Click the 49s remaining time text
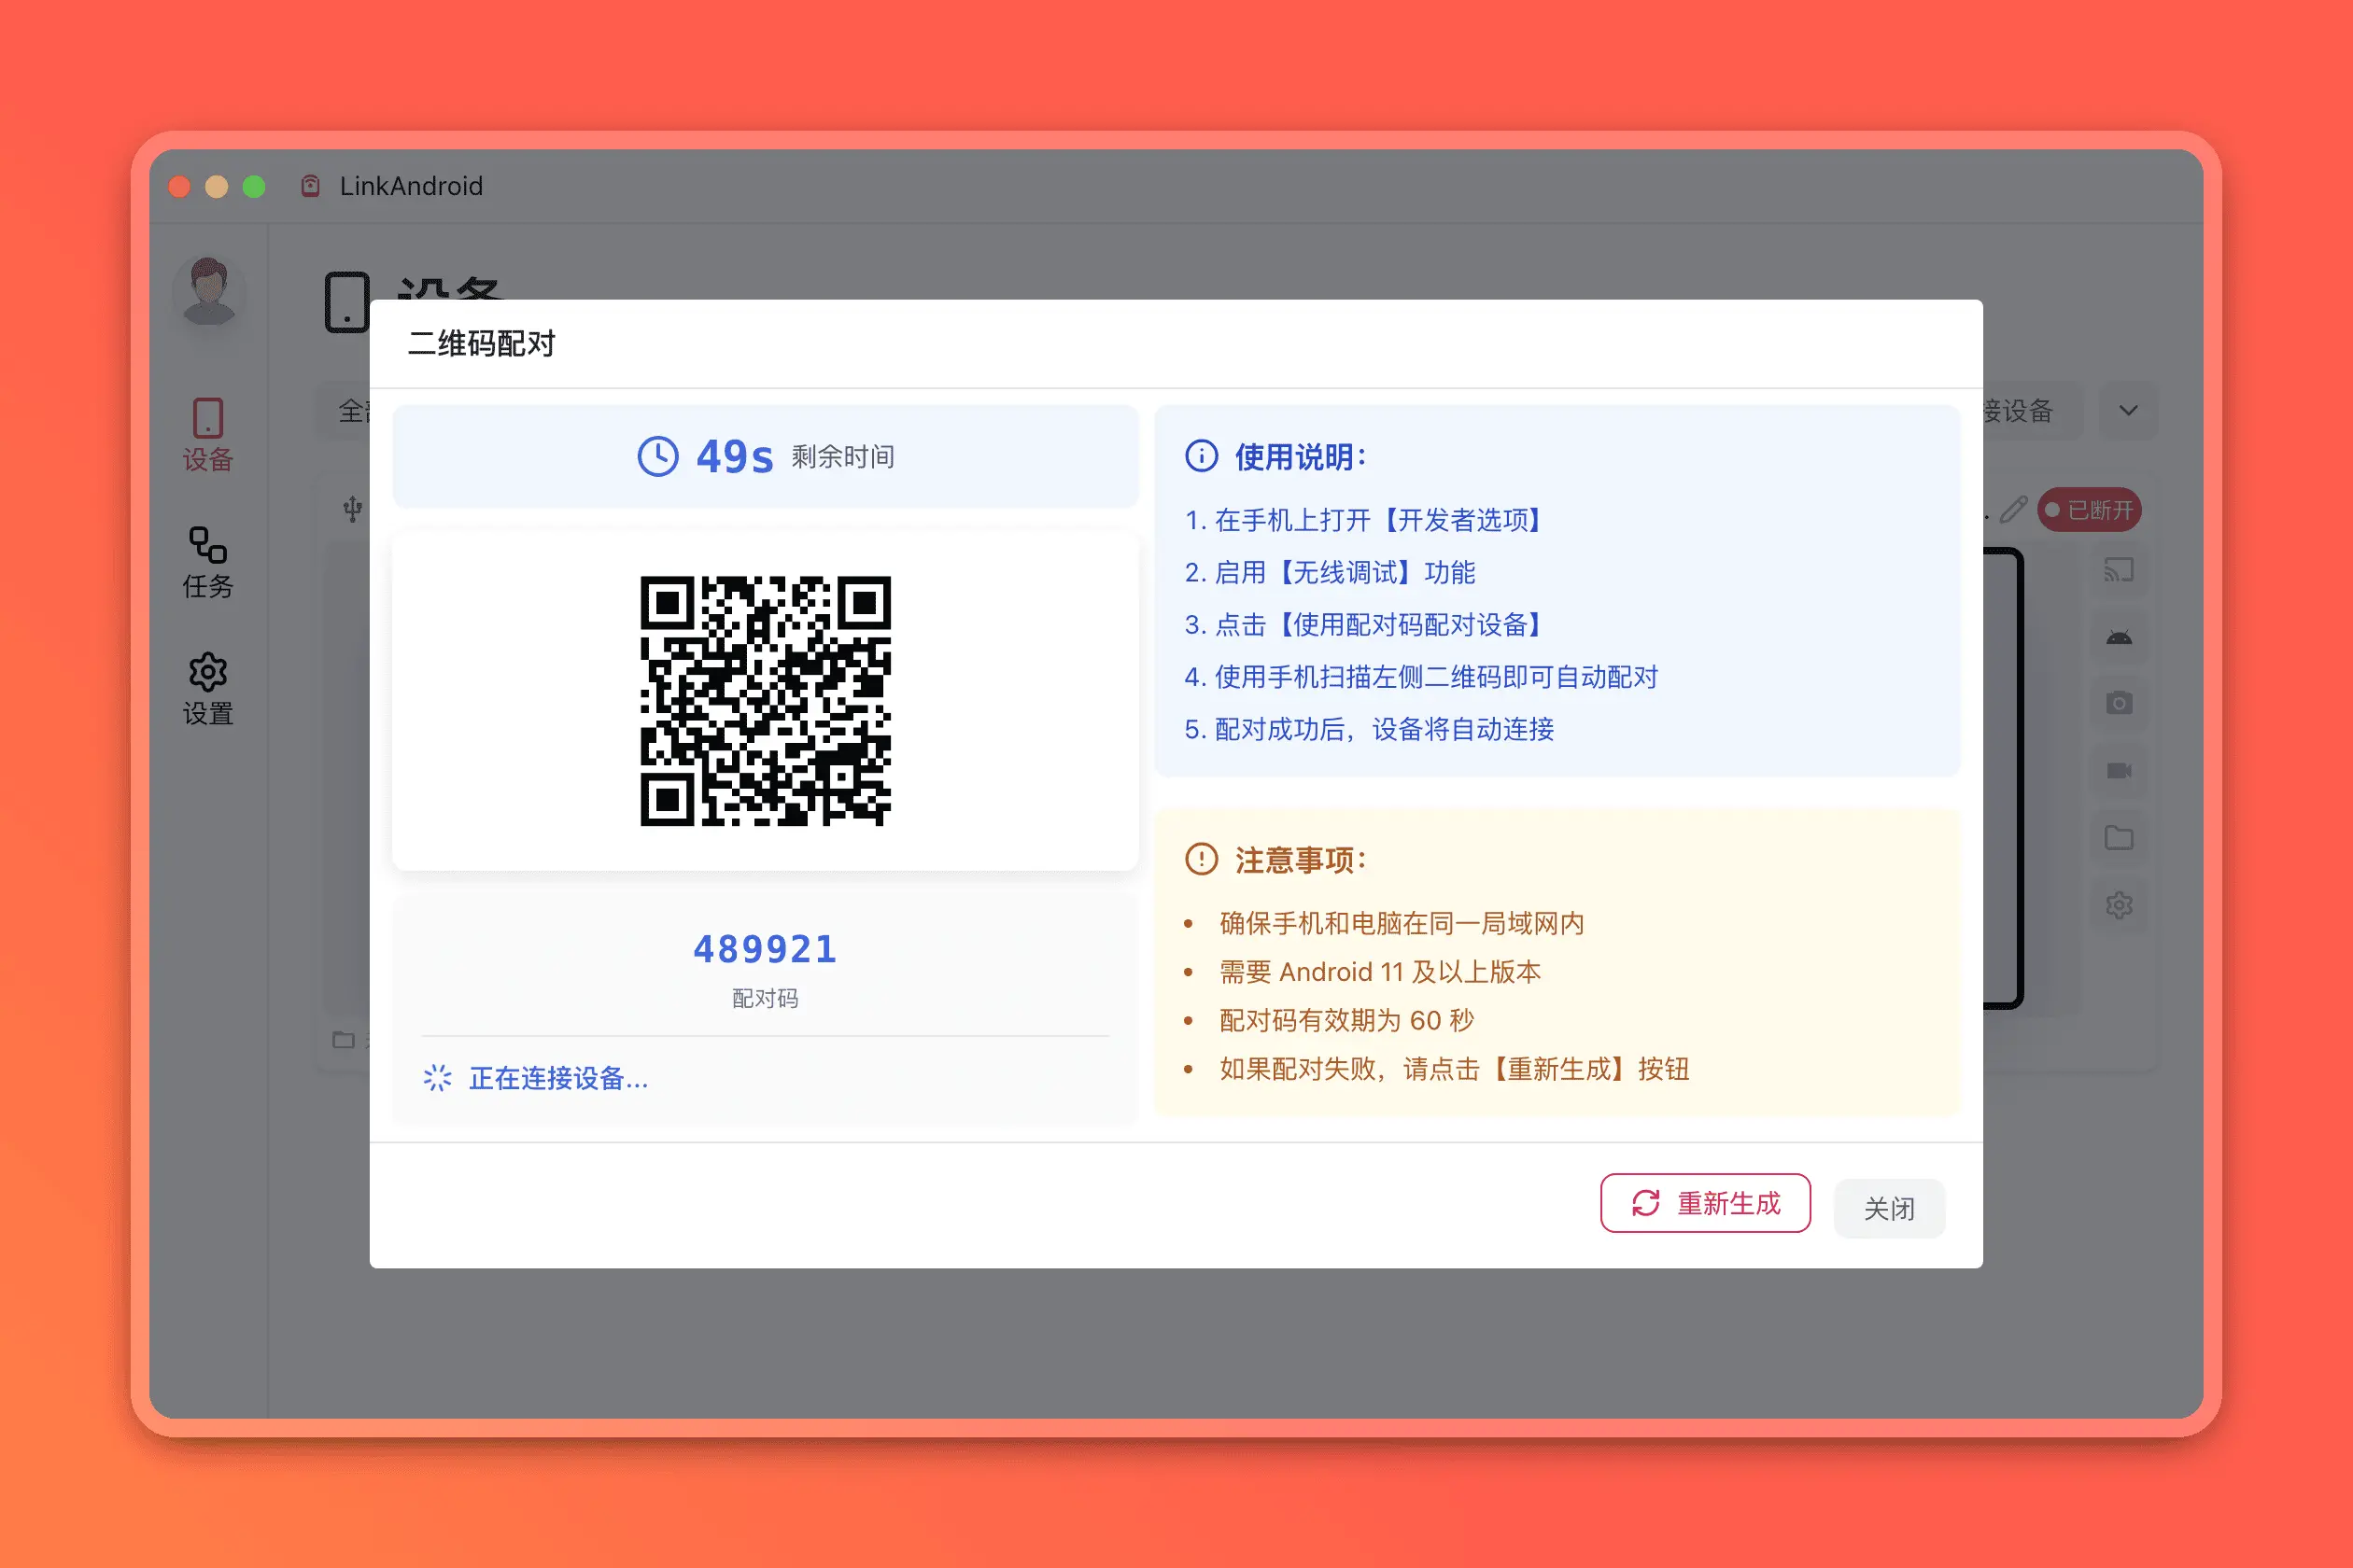This screenshot has height=1568, width=2353. pyautogui.click(x=734, y=457)
